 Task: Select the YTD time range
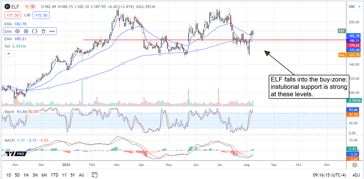(55, 175)
